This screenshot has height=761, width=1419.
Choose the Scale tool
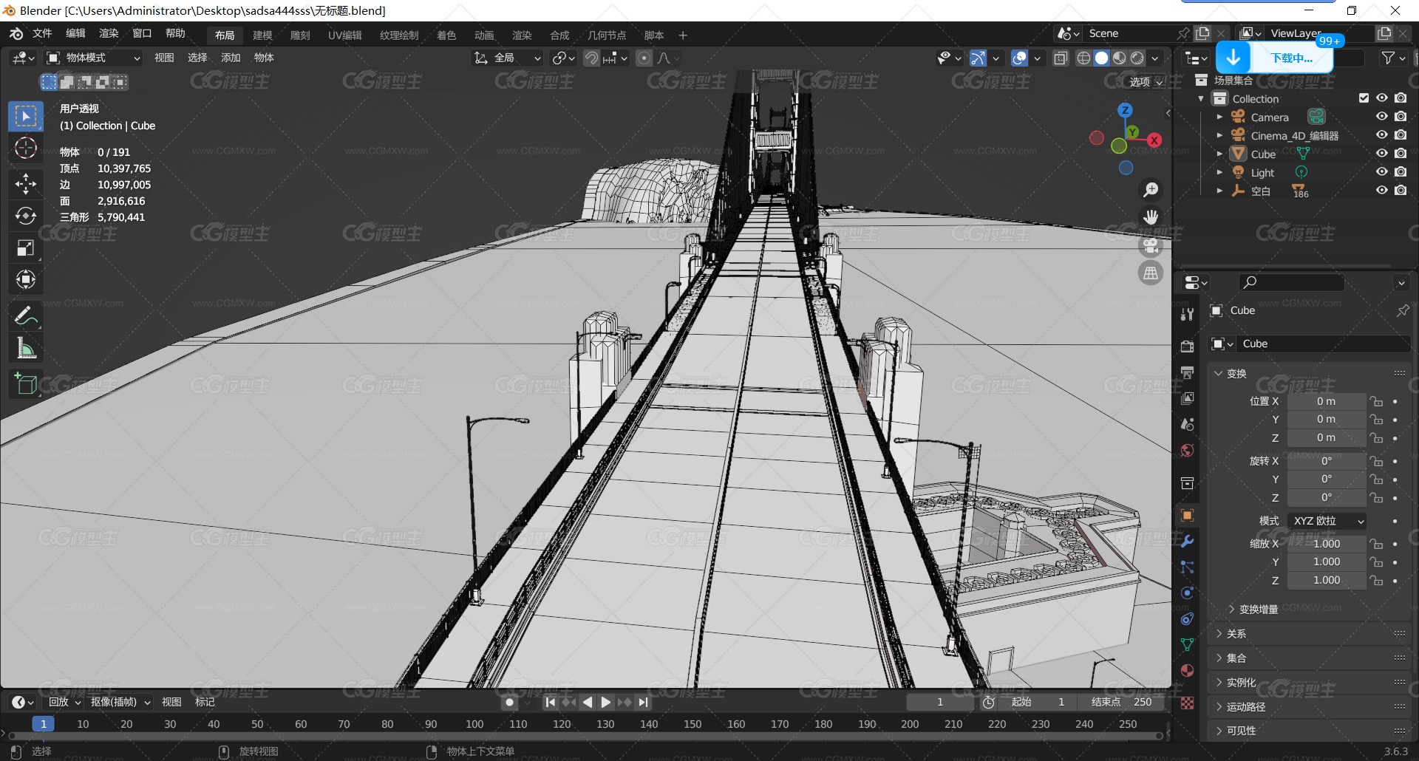26,248
